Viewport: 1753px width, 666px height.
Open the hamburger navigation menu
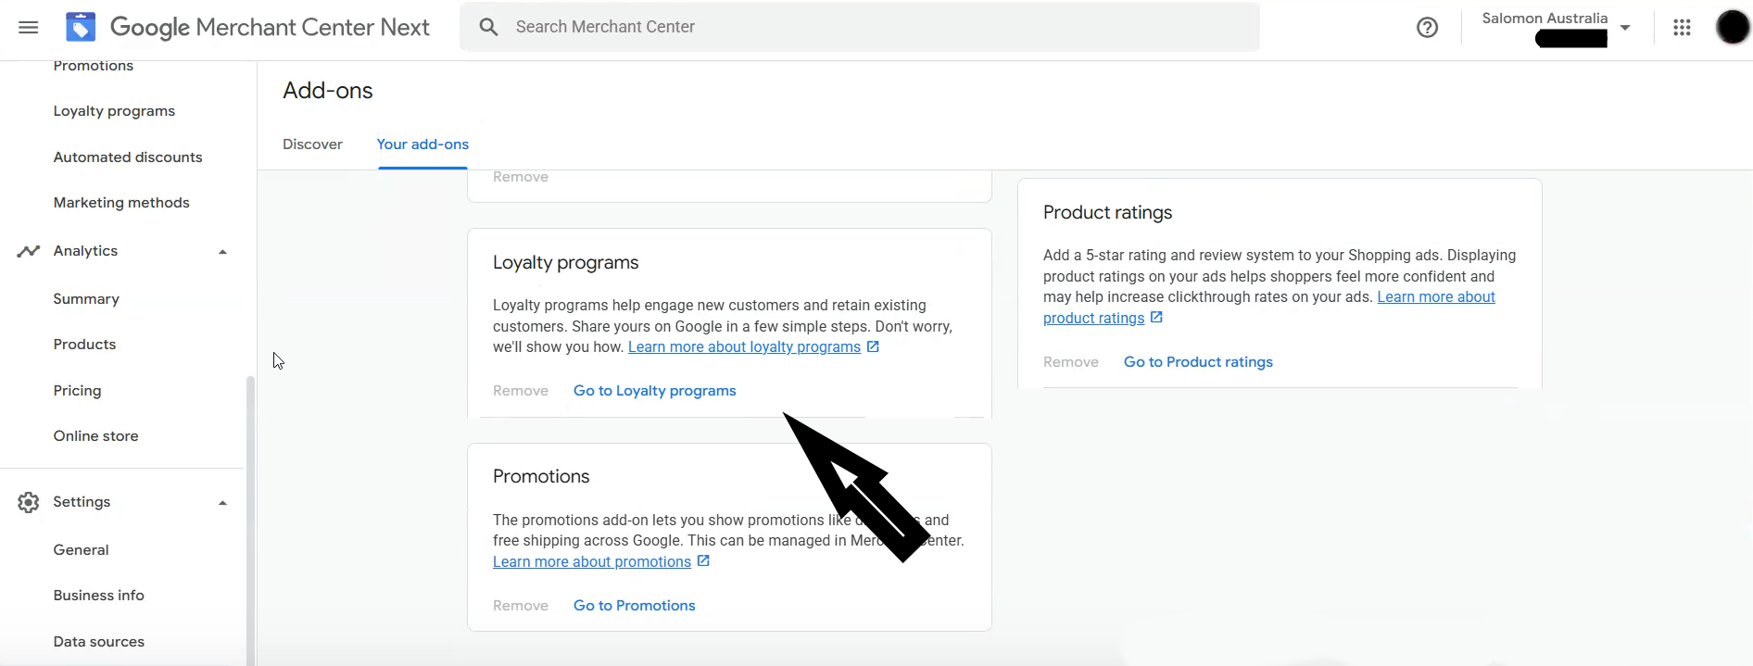(28, 27)
